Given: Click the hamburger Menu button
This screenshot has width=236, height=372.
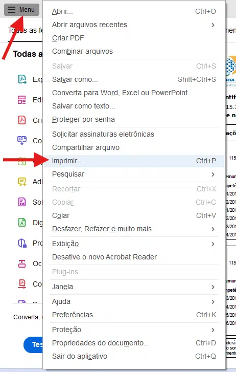Looking at the screenshot, I should click(x=21, y=10).
